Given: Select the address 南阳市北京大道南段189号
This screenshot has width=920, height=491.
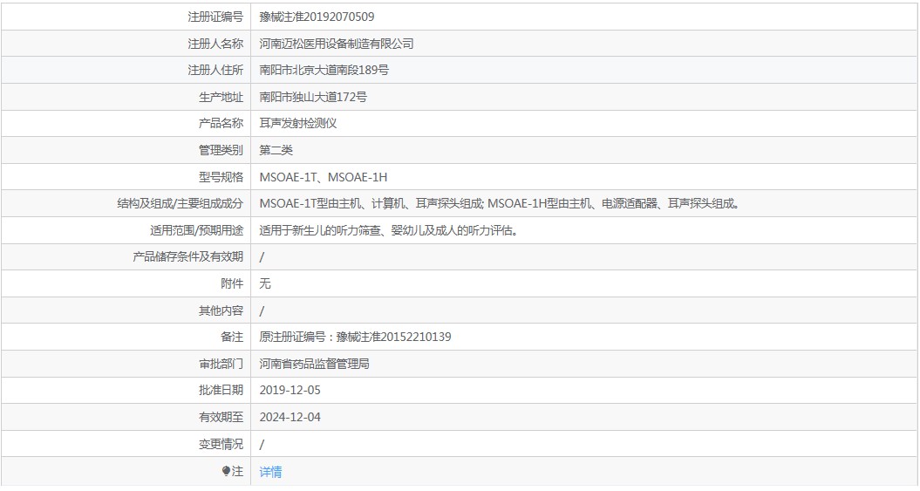Looking at the screenshot, I should 324,71.
